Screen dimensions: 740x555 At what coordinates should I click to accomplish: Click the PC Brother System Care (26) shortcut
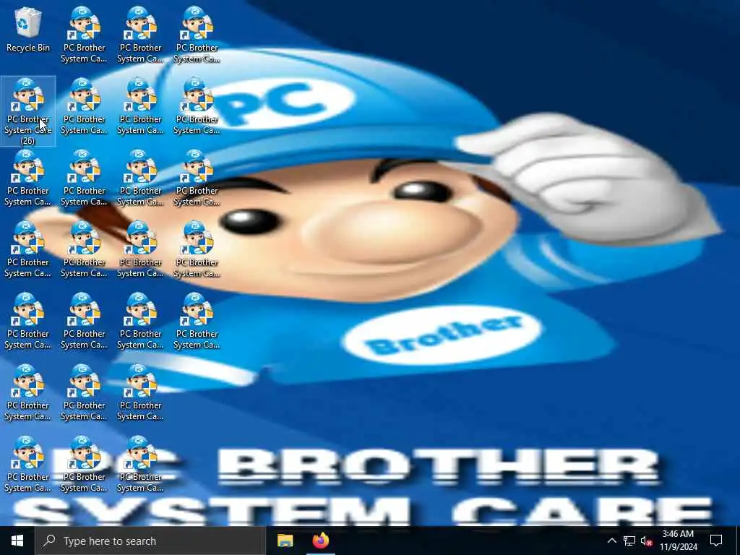(28, 111)
